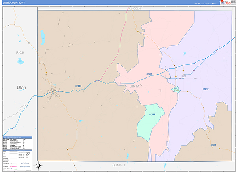Click the small lake in northeast 82937 area
The image size is (237, 172).
(184, 53)
